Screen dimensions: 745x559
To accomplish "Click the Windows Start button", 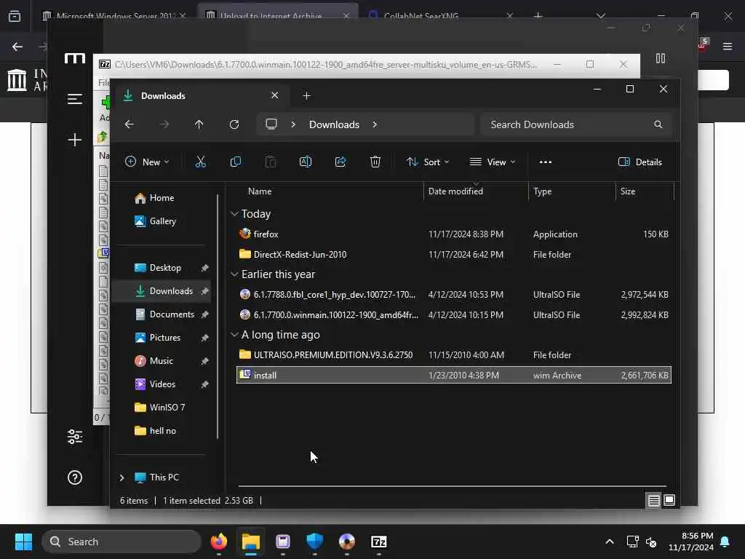I will (x=23, y=542).
